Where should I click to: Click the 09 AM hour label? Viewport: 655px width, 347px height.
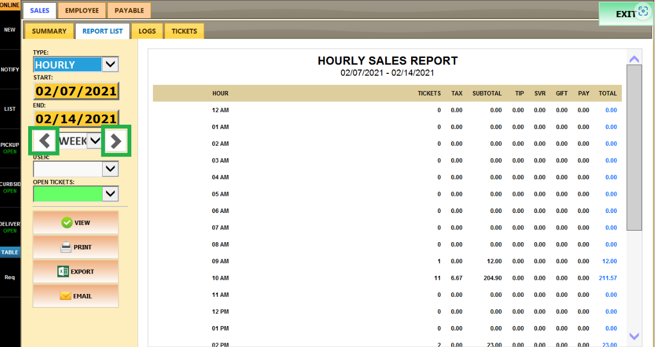pyautogui.click(x=221, y=261)
